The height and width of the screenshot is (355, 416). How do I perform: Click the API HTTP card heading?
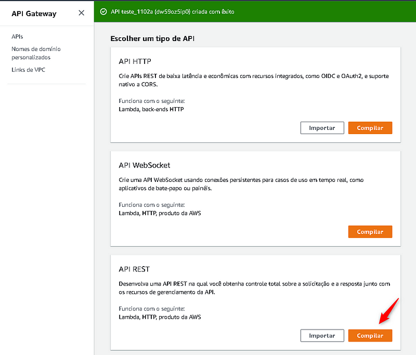pyautogui.click(x=135, y=61)
